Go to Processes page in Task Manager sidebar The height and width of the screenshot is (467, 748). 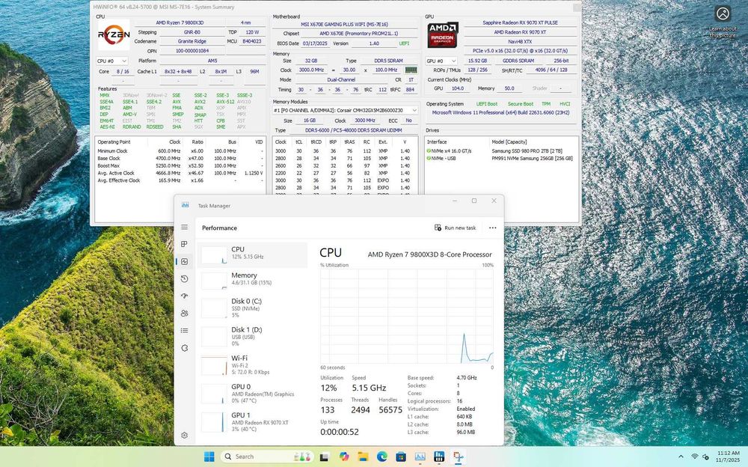tap(185, 245)
